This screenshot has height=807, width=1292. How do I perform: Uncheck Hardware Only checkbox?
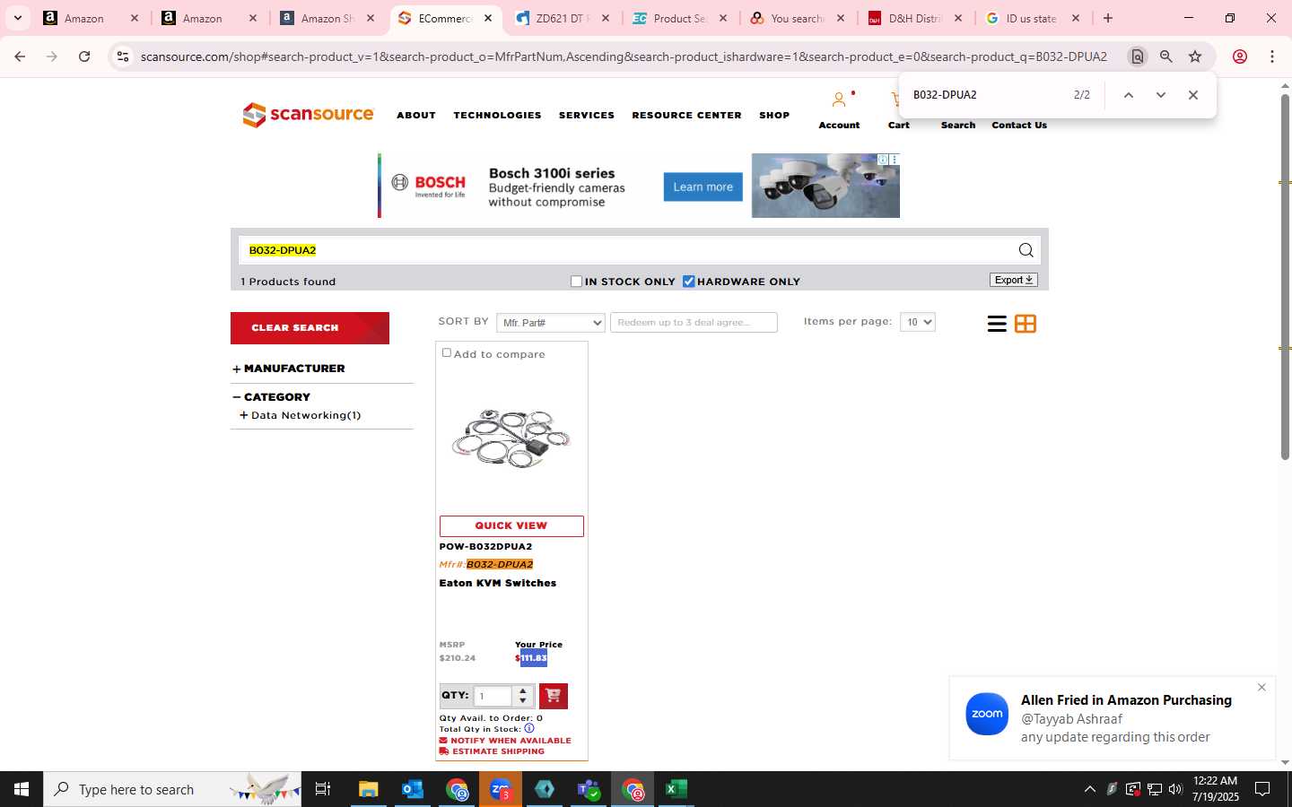point(689,282)
